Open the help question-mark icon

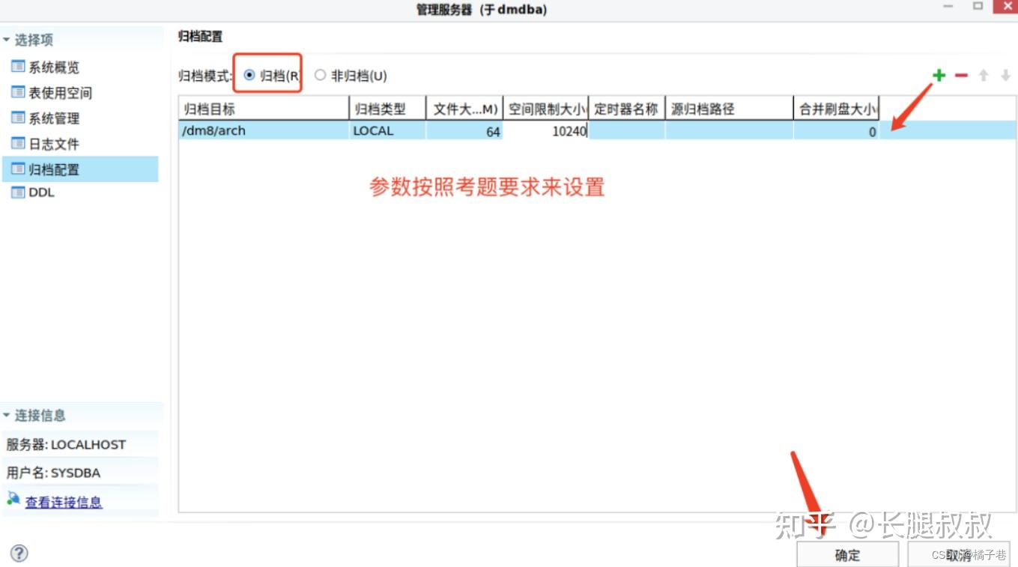19,553
